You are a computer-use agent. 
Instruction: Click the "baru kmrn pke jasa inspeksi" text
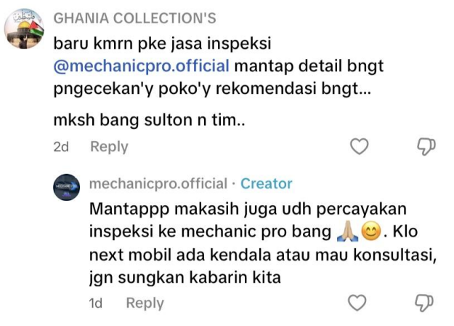pos(143,42)
